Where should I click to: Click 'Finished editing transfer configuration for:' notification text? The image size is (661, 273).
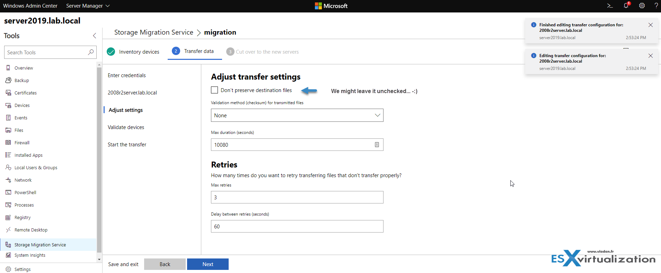point(581,25)
